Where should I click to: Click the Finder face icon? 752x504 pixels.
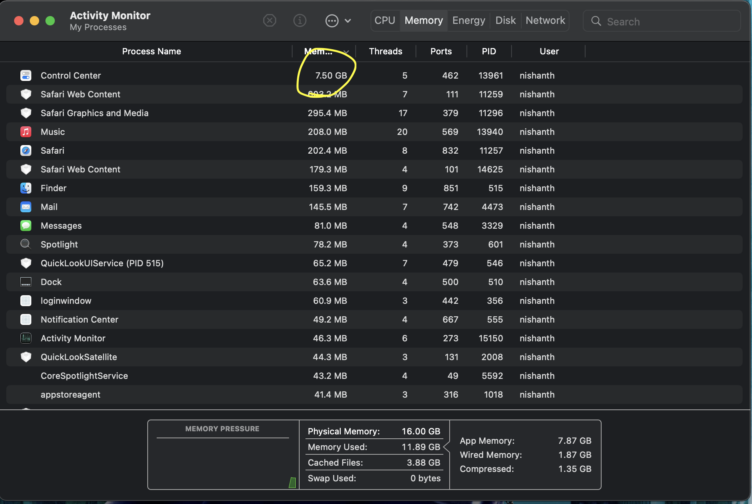click(x=26, y=188)
